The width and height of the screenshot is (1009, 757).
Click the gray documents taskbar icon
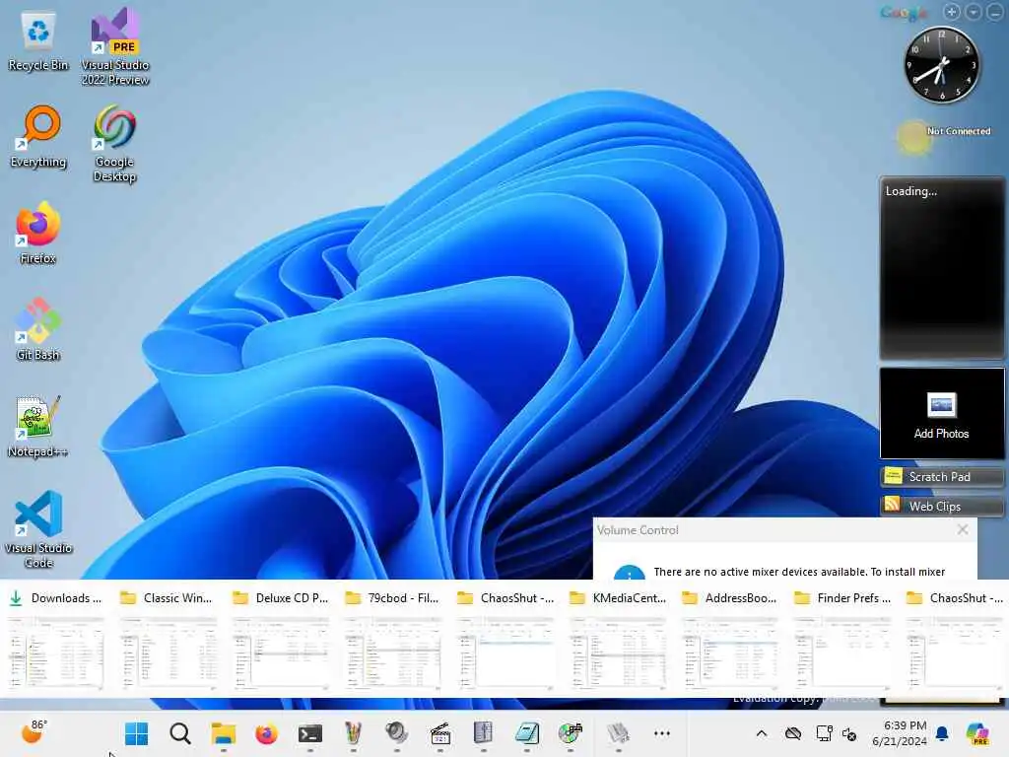click(x=618, y=733)
